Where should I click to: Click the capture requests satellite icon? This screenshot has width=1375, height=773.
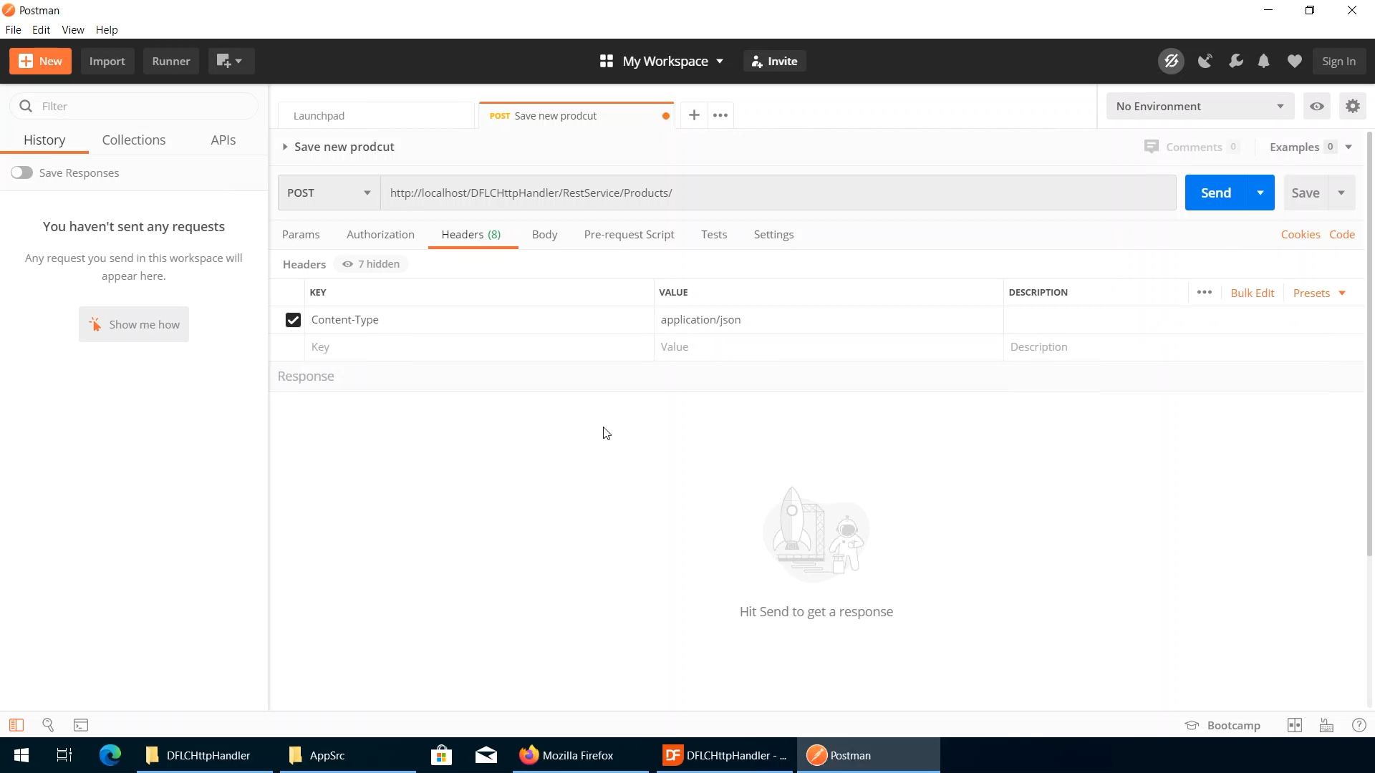1205,62
